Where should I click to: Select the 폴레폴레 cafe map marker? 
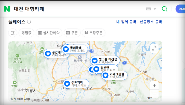(75, 49)
